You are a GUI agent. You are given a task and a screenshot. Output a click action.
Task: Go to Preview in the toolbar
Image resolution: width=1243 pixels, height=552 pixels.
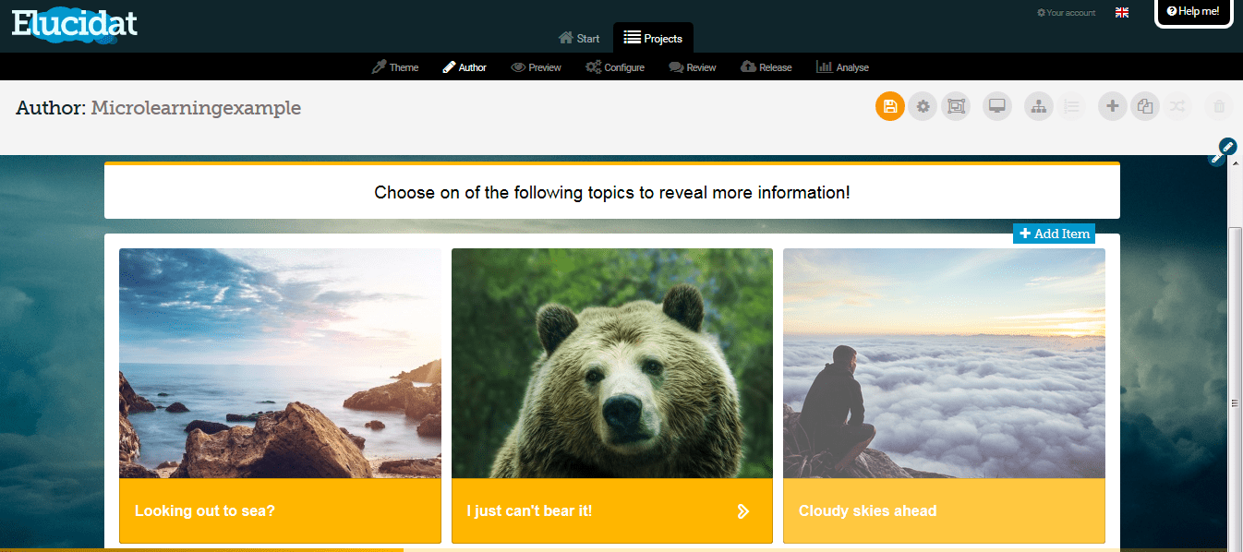pos(536,66)
